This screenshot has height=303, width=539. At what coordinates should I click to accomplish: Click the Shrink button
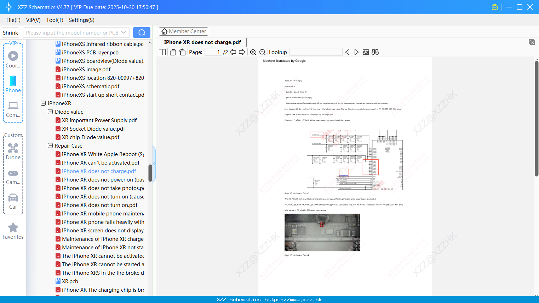coord(10,32)
